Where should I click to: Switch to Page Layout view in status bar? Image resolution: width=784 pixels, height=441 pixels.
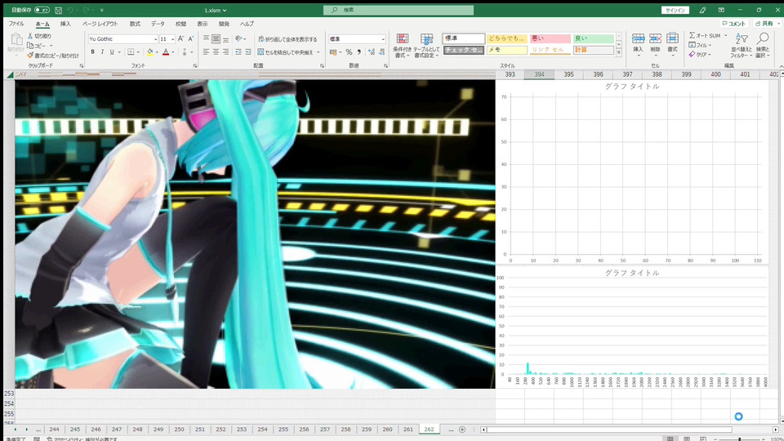coord(687,439)
